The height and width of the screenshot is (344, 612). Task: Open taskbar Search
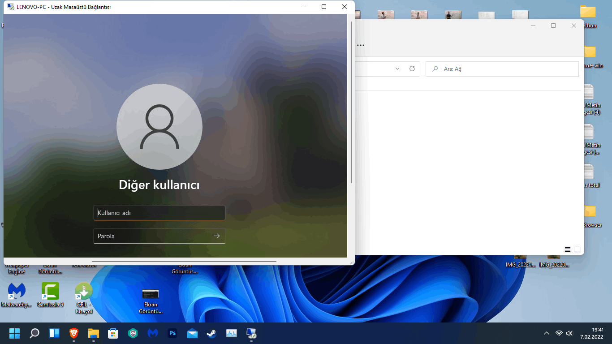34,333
